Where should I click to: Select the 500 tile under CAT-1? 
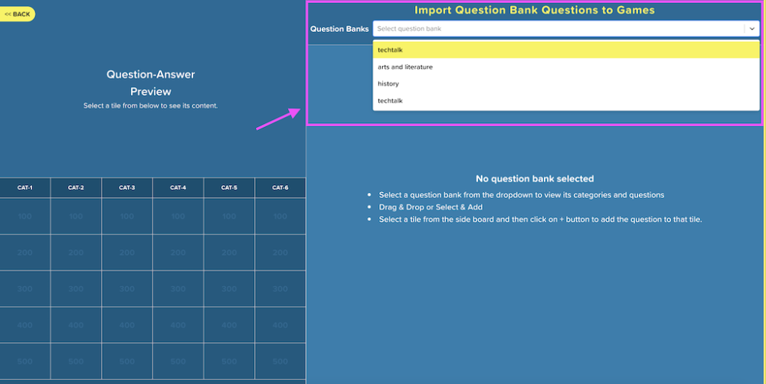25,361
